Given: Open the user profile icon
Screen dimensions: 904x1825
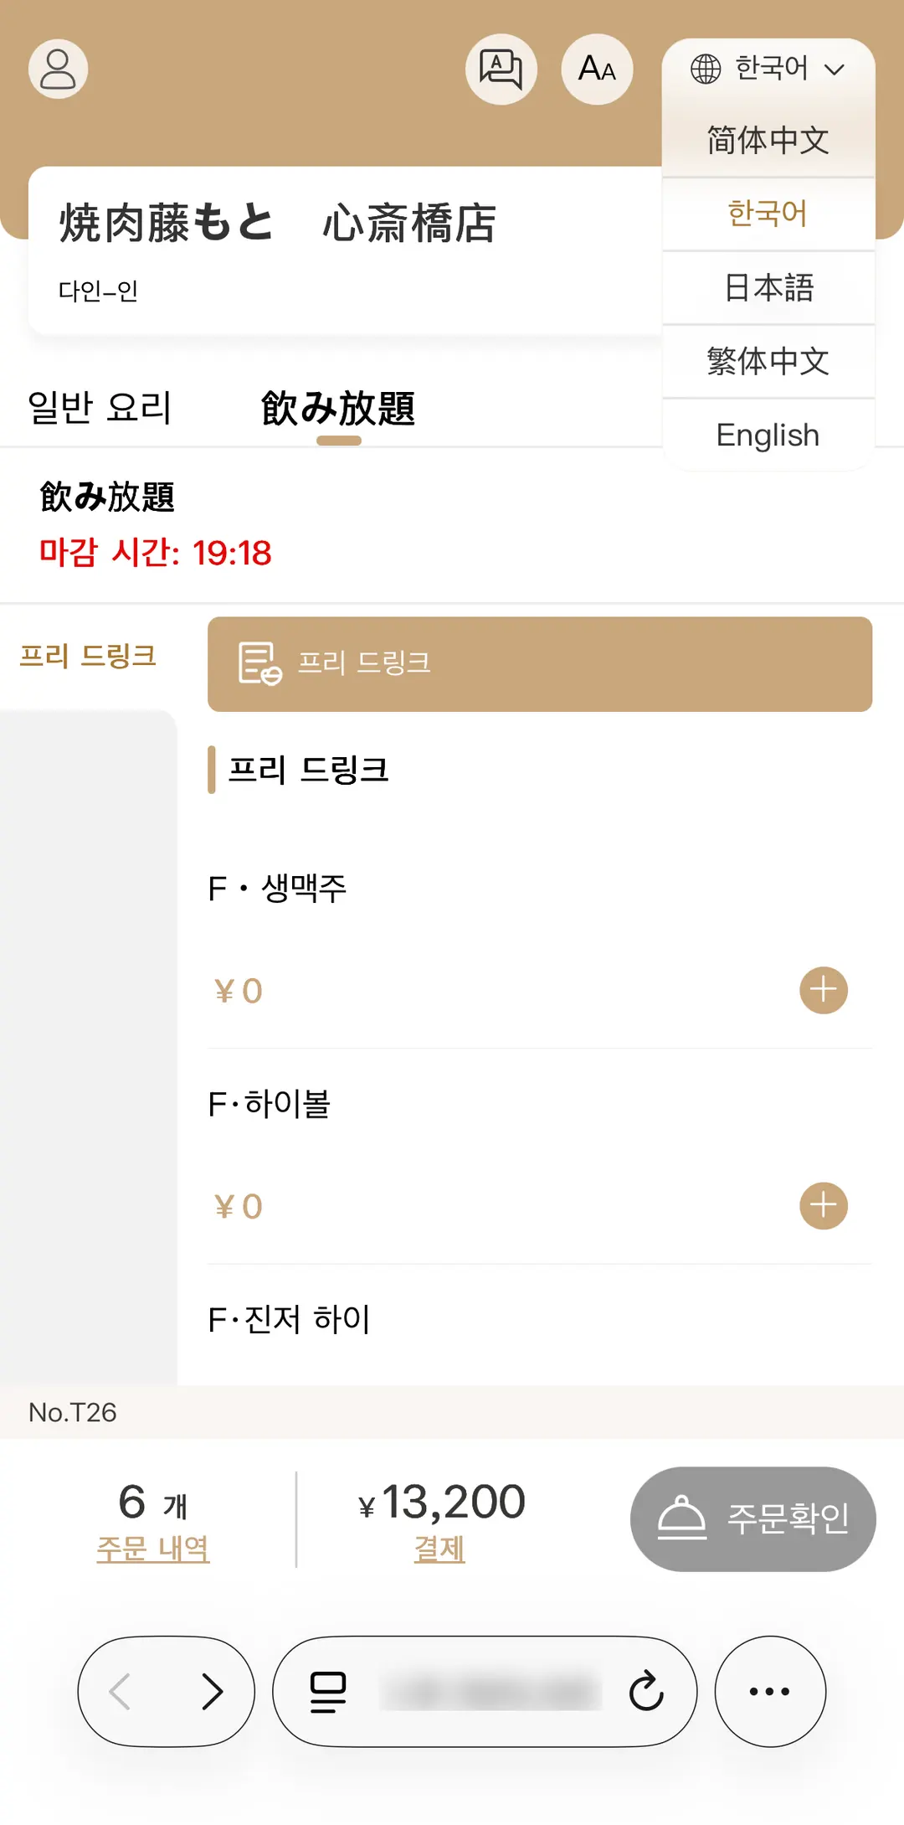Looking at the screenshot, I should (x=58, y=70).
